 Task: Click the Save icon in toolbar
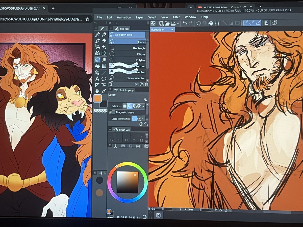coord(173,23)
